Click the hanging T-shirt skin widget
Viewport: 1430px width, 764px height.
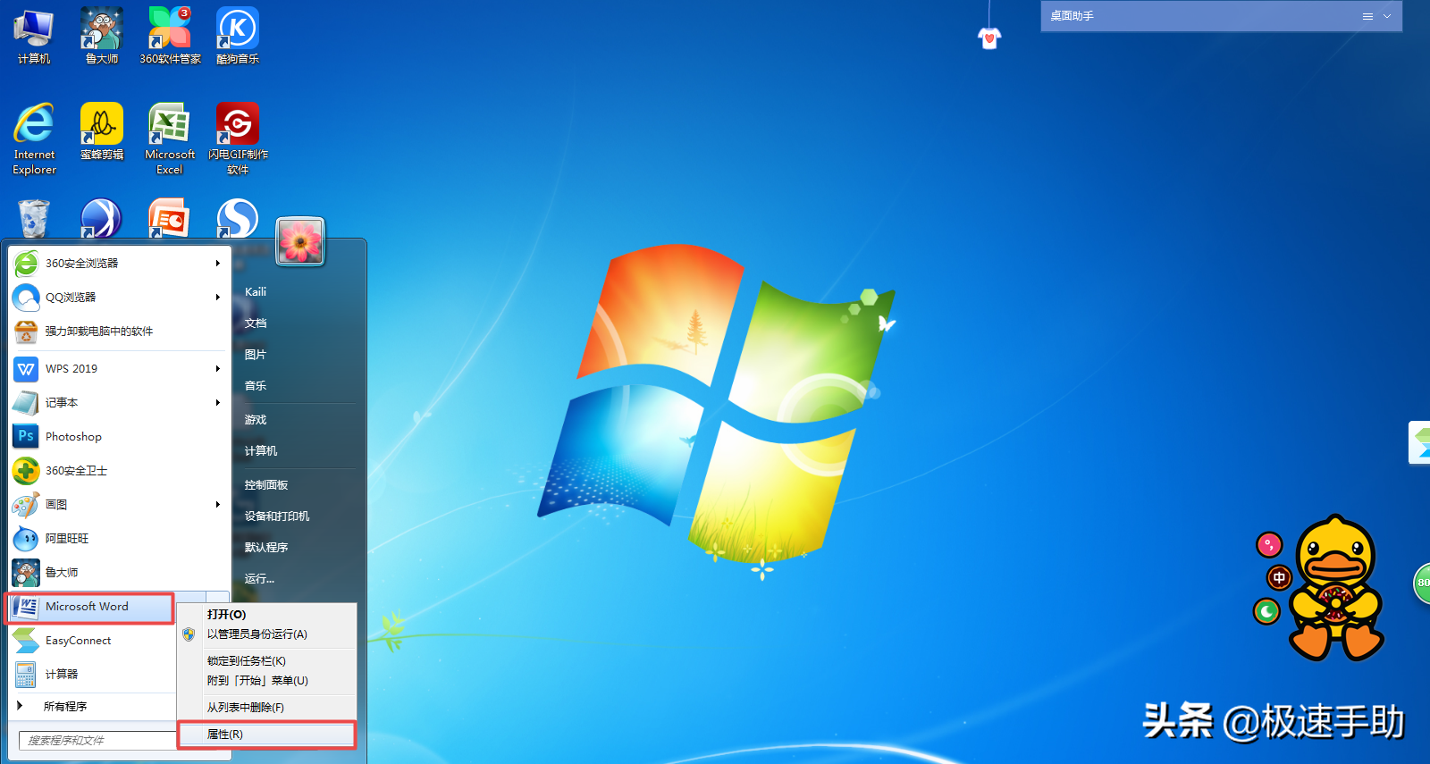pyautogui.click(x=989, y=38)
